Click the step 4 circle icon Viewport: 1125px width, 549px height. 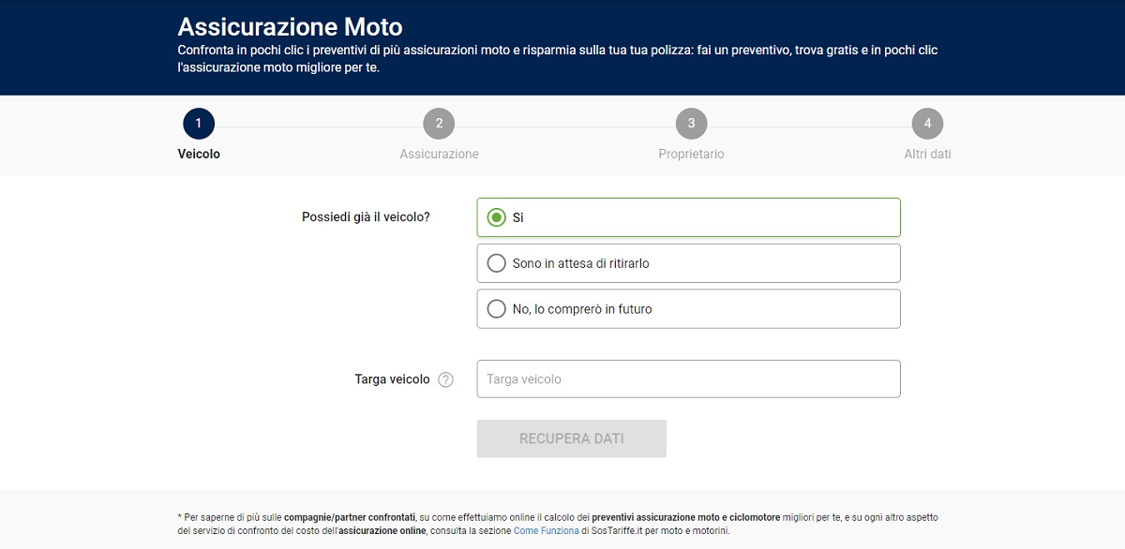pos(927,124)
